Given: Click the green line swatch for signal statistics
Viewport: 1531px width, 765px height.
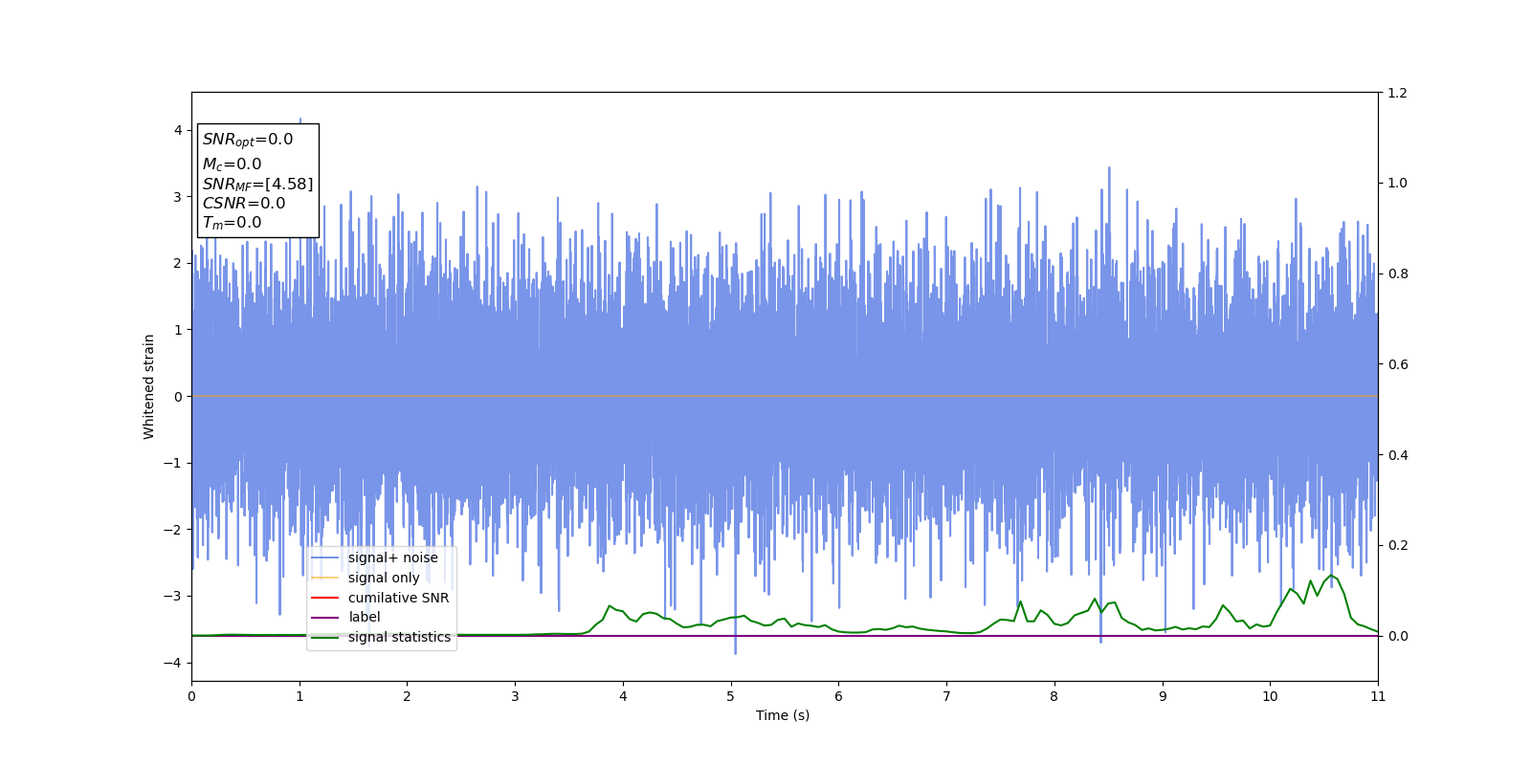Looking at the screenshot, I should click(x=325, y=637).
